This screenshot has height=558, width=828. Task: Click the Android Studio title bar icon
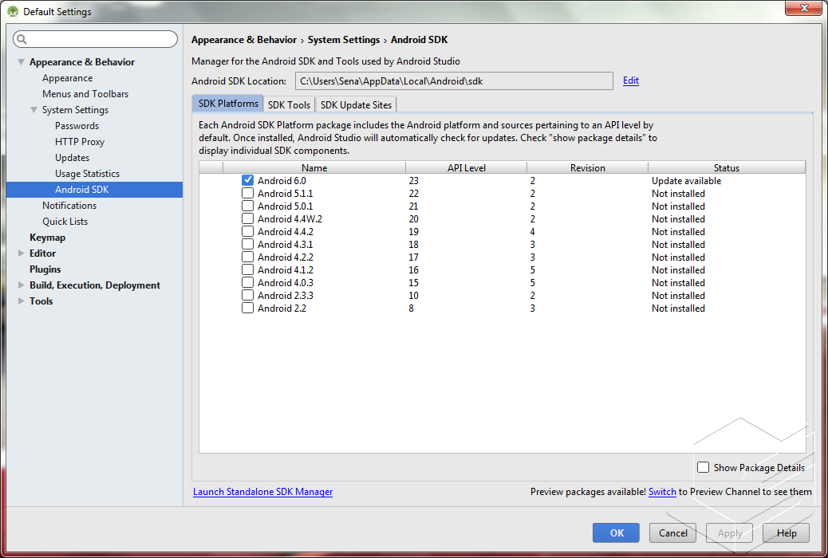(x=13, y=12)
